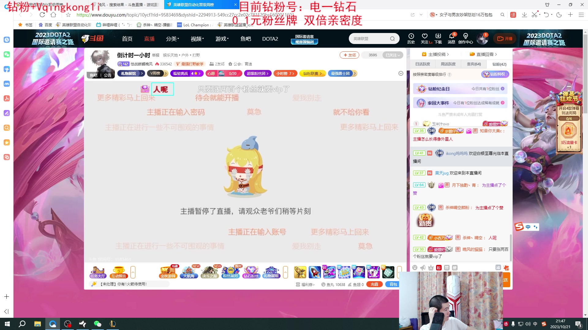Switch to 贵宾(64) tab
The width and height of the screenshot is (588, 330).
point(473,64)
